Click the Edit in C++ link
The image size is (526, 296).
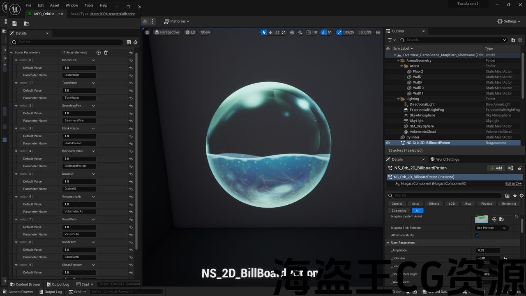tap(513, 184)
